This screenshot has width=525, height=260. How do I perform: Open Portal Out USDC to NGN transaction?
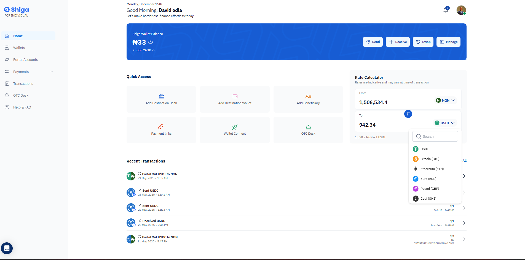296,239
